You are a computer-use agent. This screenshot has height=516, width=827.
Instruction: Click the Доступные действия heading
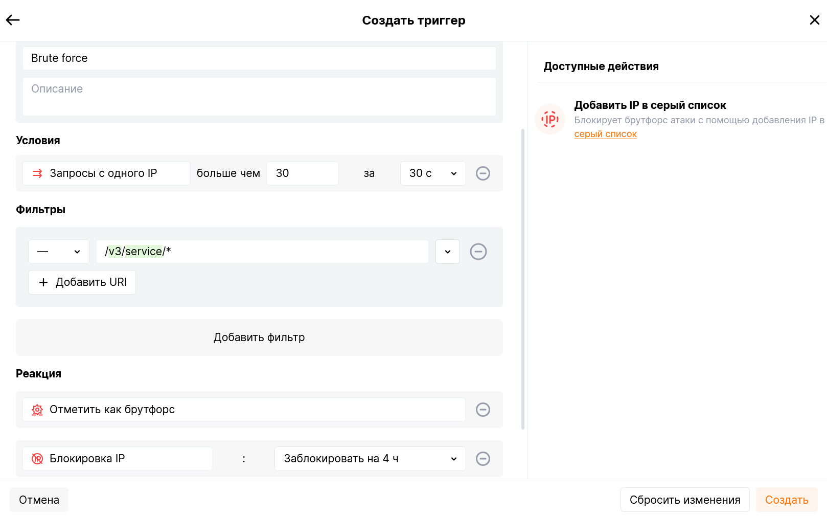point(601,66)
